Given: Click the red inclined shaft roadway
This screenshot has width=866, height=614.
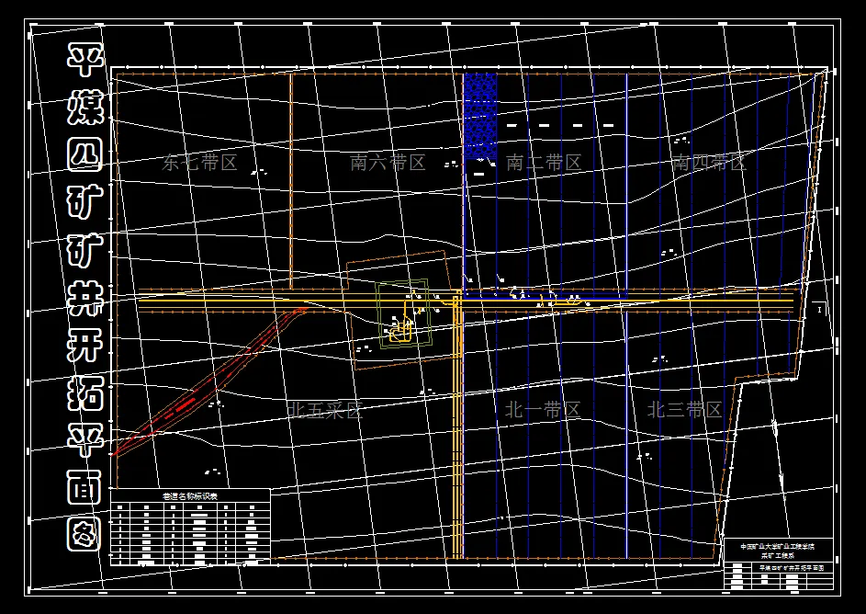Looking at the screenshot, I should (210, 381).
